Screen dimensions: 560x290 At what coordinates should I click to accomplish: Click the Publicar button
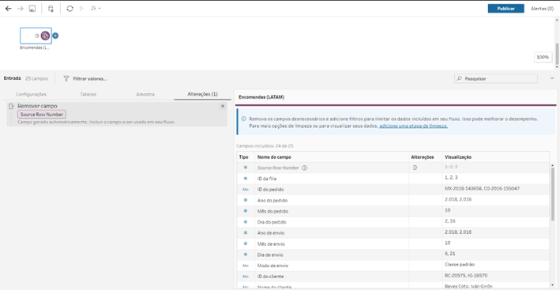(506, 9)
